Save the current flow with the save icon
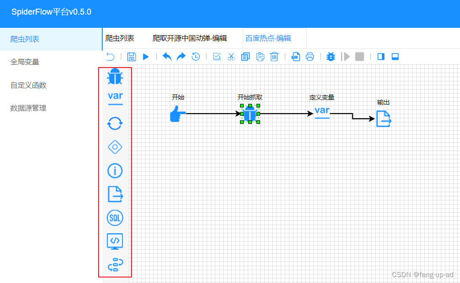460x283 pixels. coord(131,56)
